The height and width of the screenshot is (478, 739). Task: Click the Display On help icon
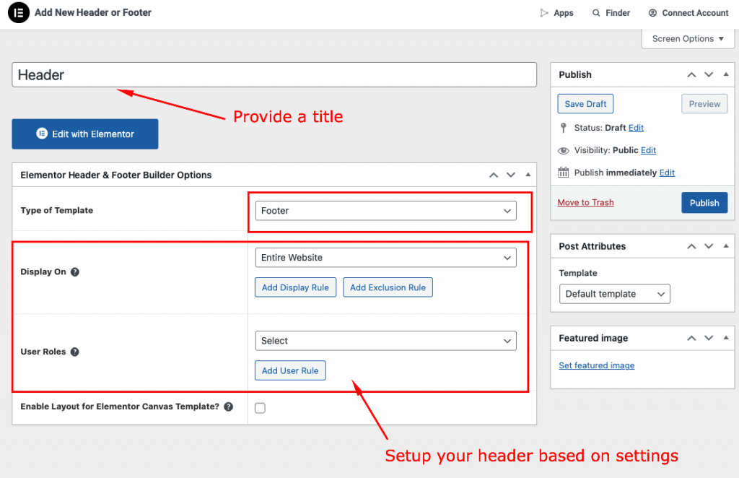tap(75, 272)
